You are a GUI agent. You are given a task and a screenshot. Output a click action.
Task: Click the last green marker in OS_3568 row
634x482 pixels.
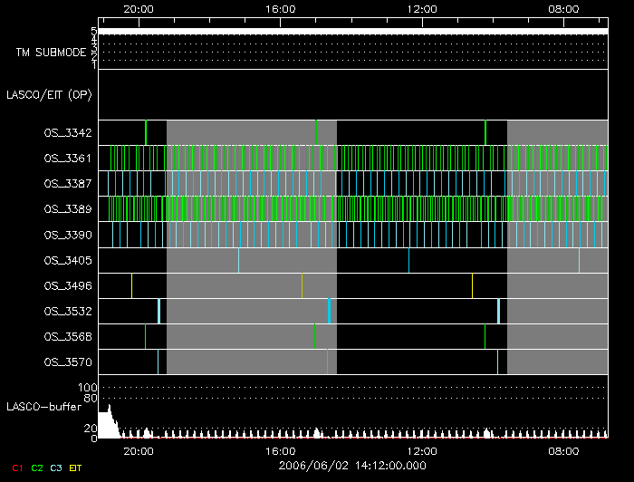(485, 337)
